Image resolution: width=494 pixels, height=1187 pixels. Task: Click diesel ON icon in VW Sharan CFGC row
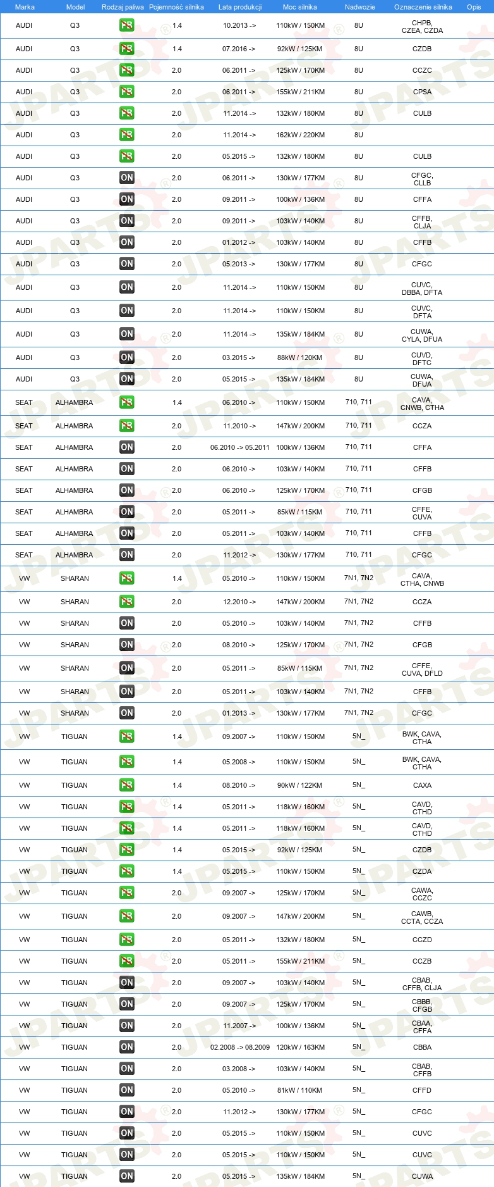[x=127, y=713]
